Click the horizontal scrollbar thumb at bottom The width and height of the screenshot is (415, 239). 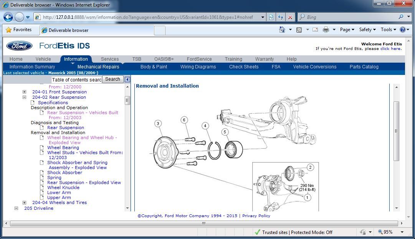(x=204, y=223)
